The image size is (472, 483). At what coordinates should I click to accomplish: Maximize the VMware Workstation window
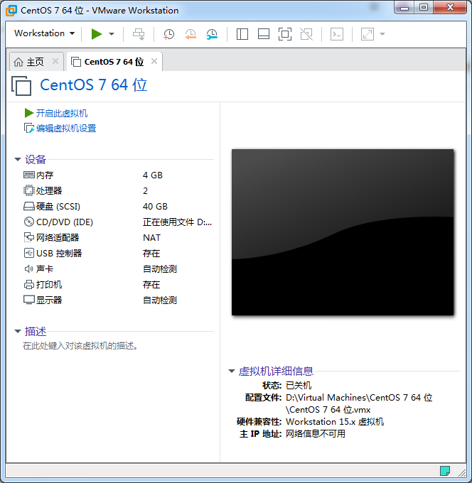424,8
